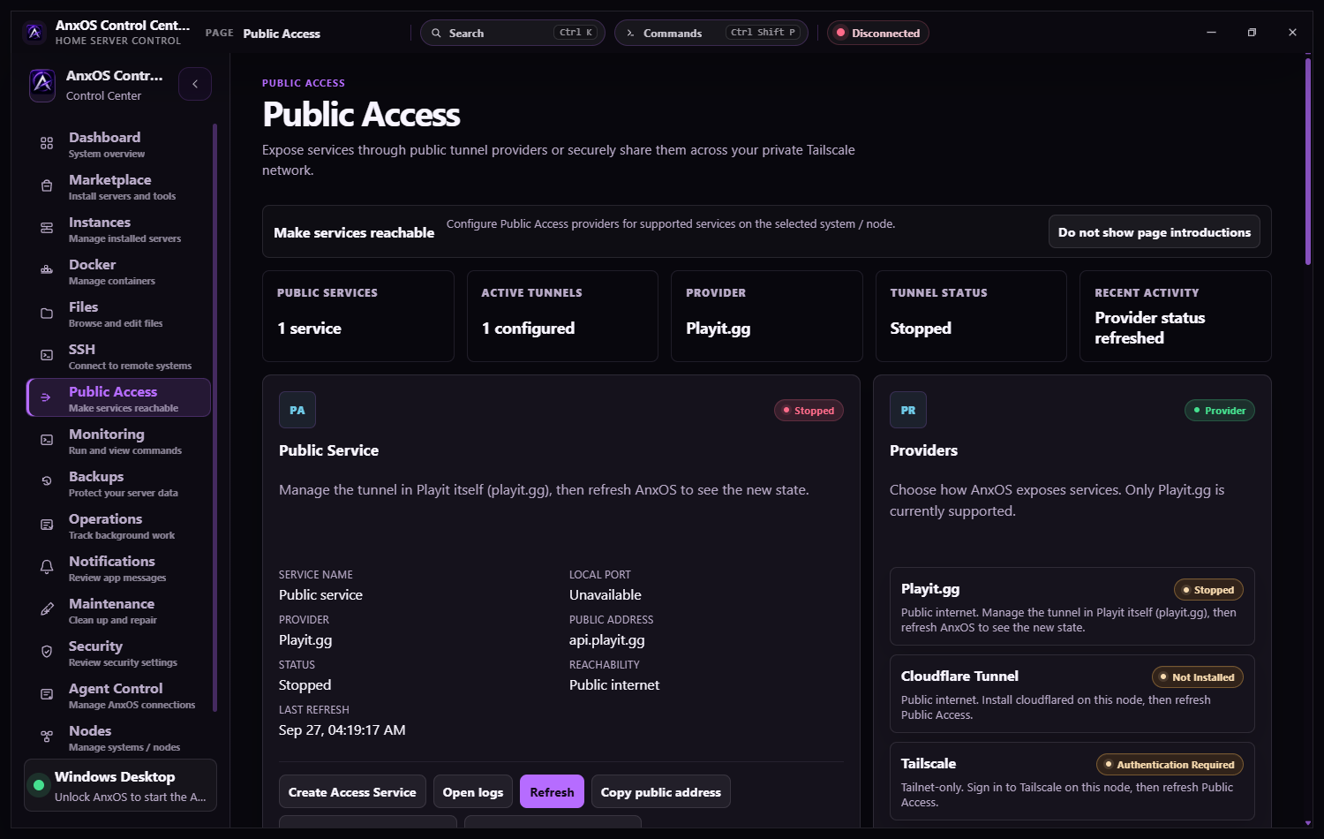Open the Dashboard page

click(119, 144)
